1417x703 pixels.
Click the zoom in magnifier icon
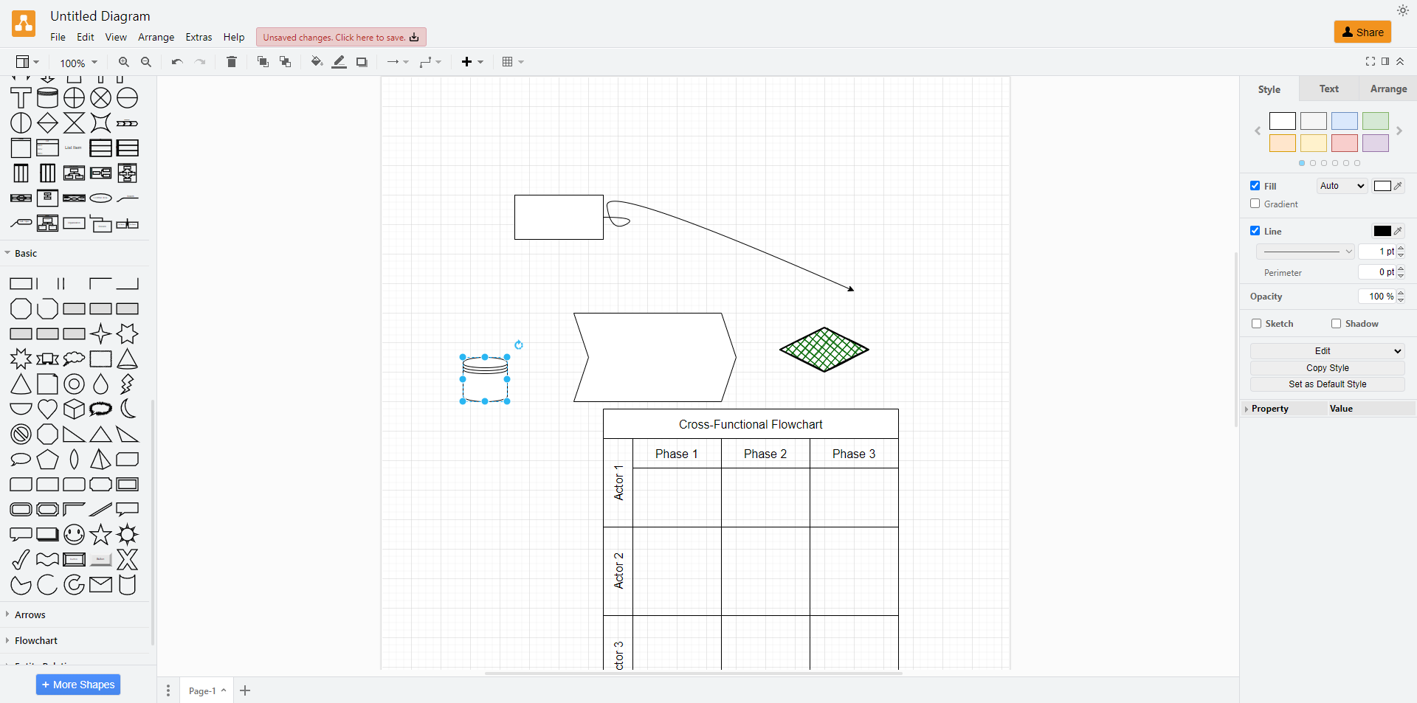(x=124, y=63)
